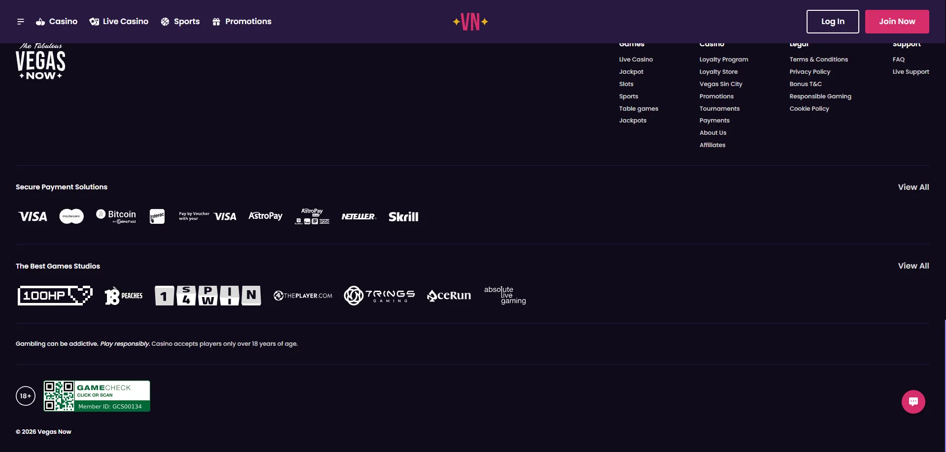Image resolution: width=946 pixels, height=452 pixels.
Task: Click the Log In button
Action: pyautogui.click(x=833, y=22)
